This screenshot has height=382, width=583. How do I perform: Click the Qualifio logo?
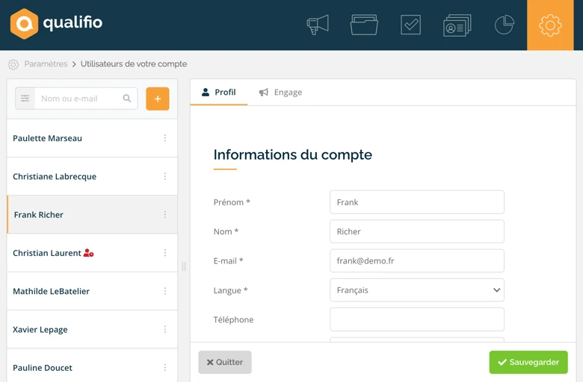(x=56, y=23)
